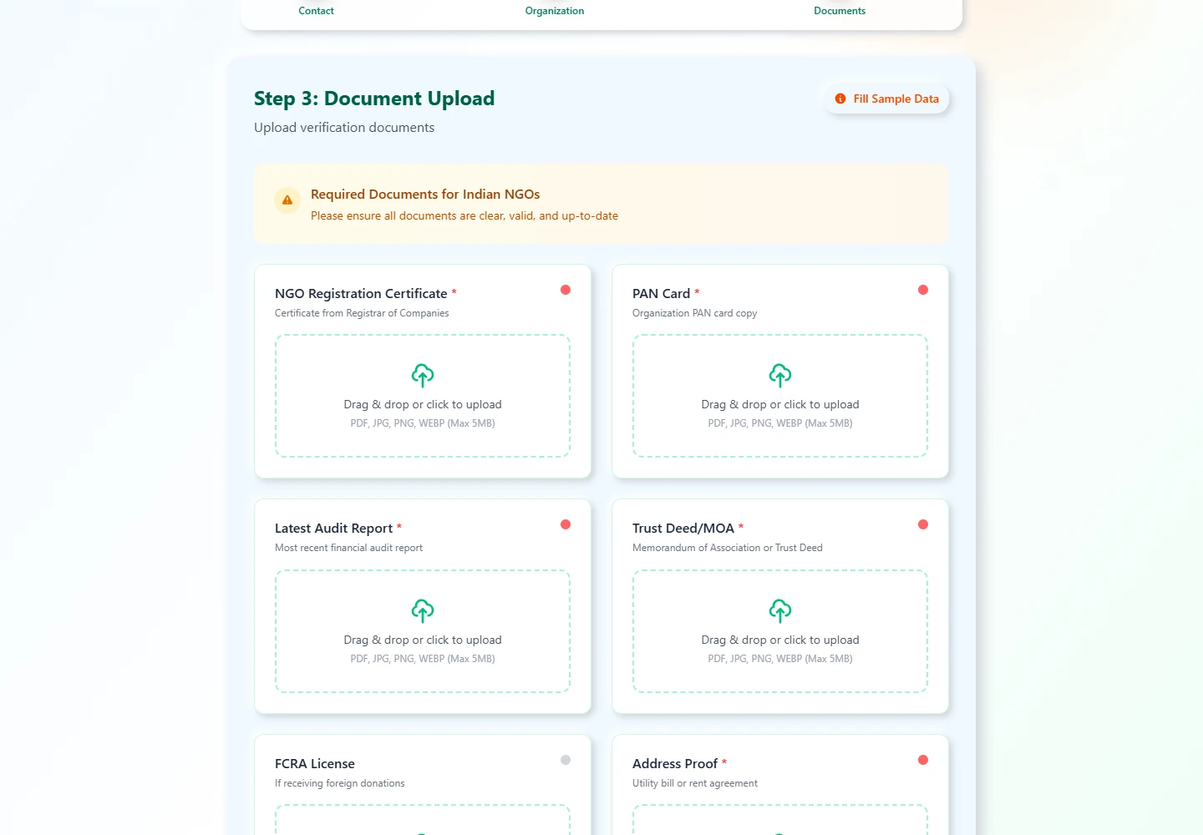Image resolution: width=1203 pixels, height=835 pixels.
Task: Go to the Organization step
Action: click(x=555, y=11)
